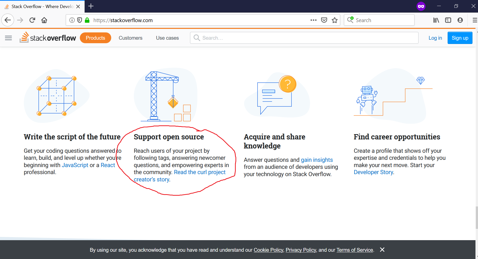Open the Use cases page
The width and height of the screenshot is (478, 259).
[167, 38]
